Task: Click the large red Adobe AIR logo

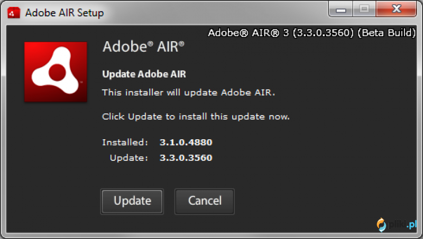Action: tap(56, 72)
